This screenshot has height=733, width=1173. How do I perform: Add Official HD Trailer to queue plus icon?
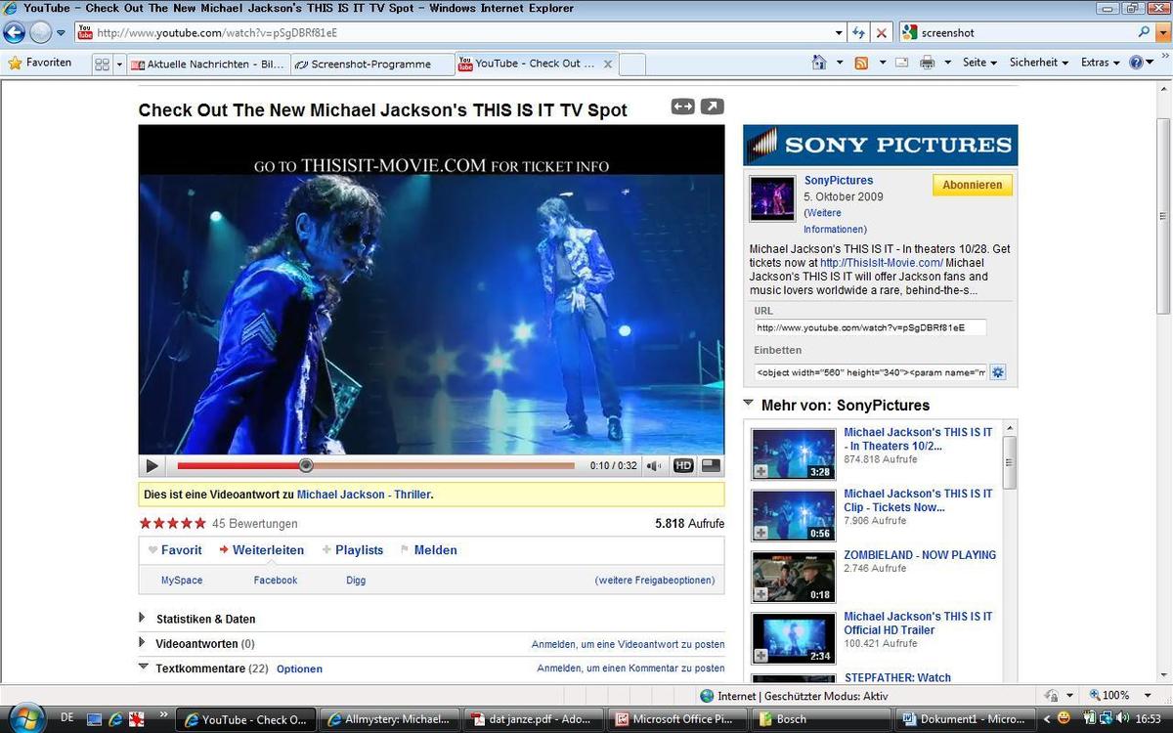[x=761, y=656]
